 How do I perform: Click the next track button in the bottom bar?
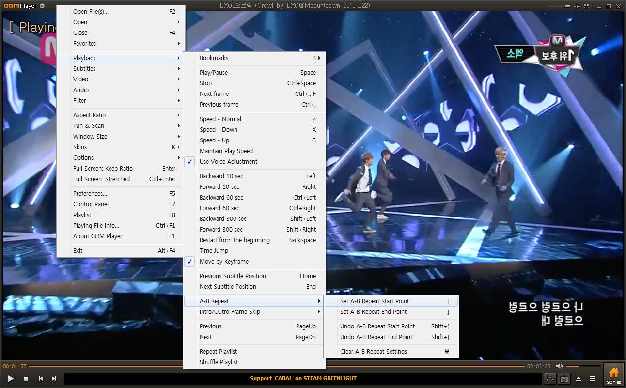click(x=54, y=378)
